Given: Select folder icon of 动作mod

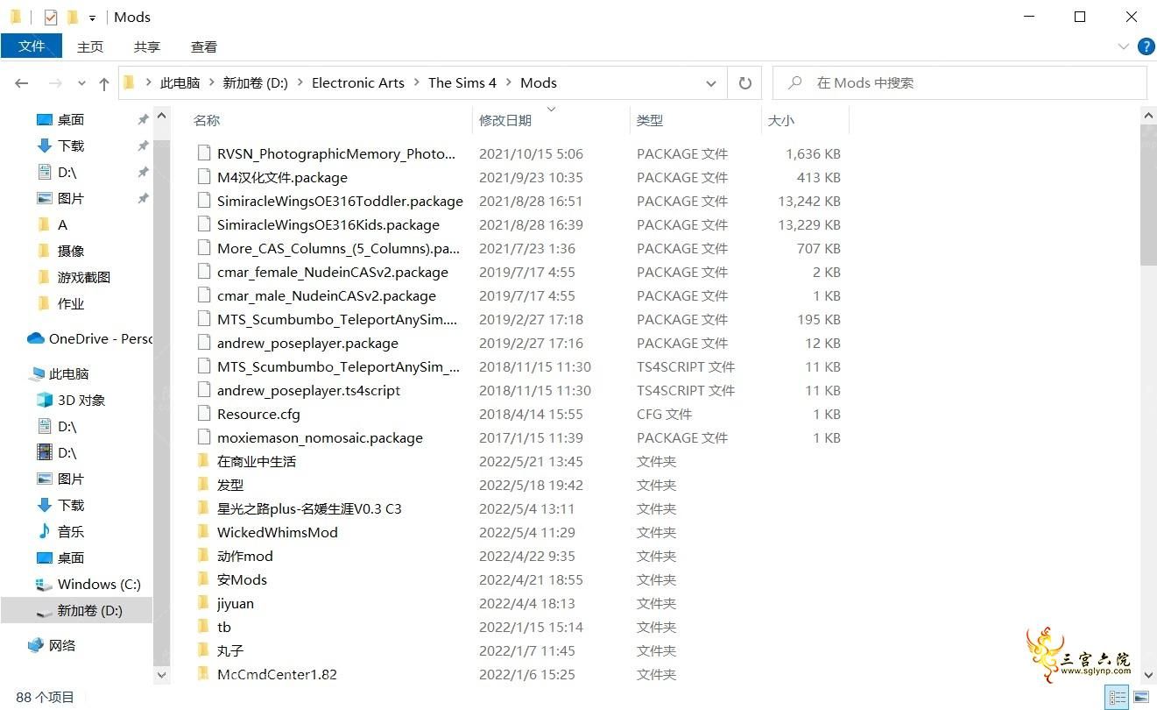Looking at the screenshot, I should 204,556.
